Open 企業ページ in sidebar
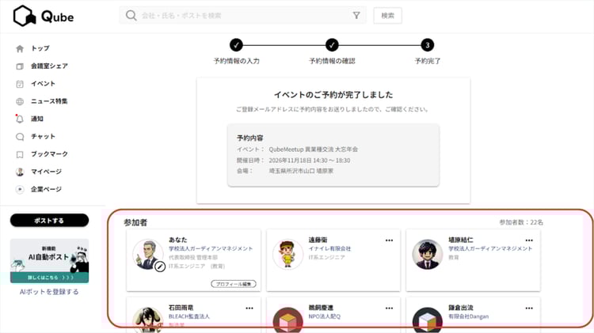 pos(46,189)
